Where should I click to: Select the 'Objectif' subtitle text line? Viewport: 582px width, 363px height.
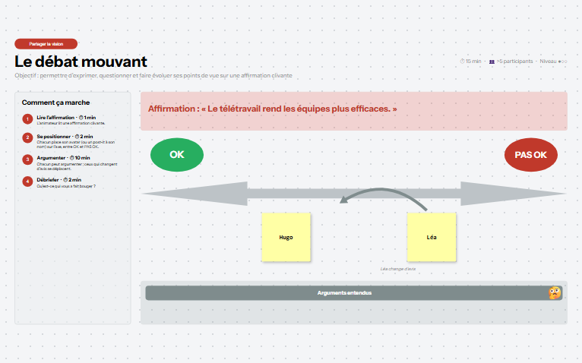153,75
